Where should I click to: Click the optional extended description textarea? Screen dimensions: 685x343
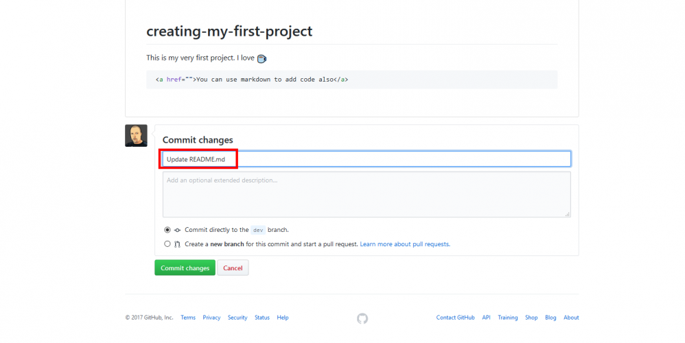pos(367,194)
